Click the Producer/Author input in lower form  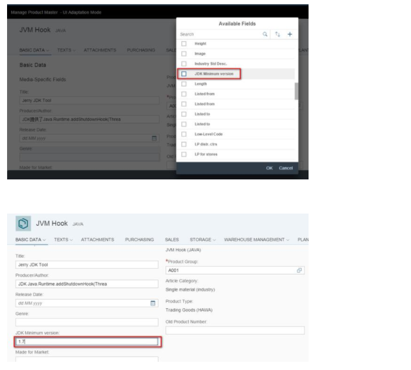[87, 284]
